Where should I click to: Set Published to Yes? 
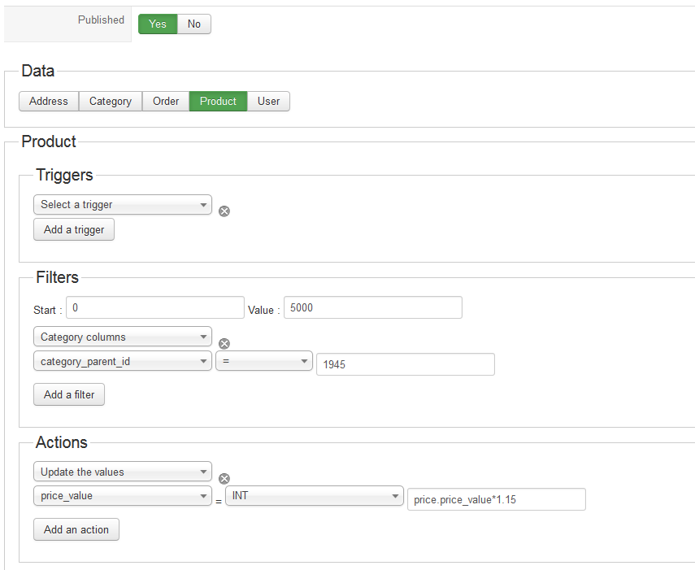click(158, 24)
